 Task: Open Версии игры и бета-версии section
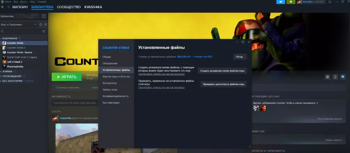click(117, 77)
